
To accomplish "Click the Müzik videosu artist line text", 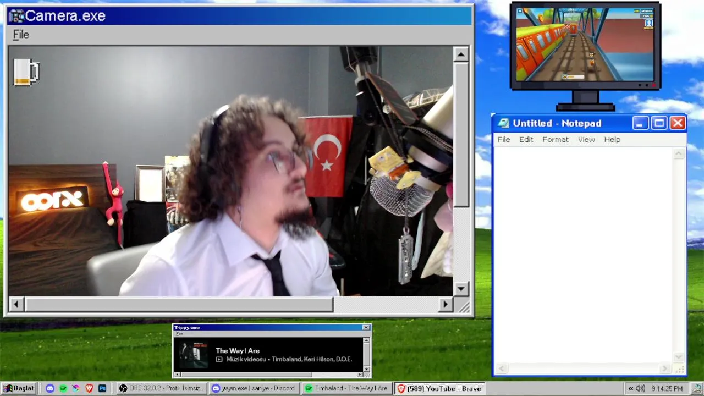I will (289, 360).
